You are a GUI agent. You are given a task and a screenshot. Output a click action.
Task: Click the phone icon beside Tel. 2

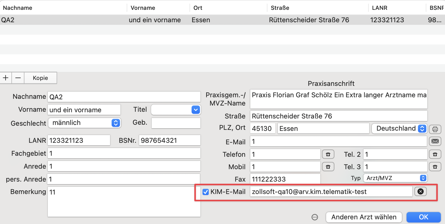[x=435, y=154]
